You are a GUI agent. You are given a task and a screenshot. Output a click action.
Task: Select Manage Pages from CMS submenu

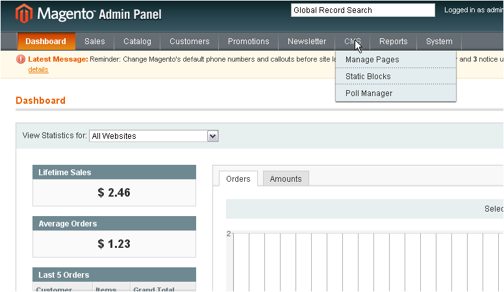click(x=372, y=60)
